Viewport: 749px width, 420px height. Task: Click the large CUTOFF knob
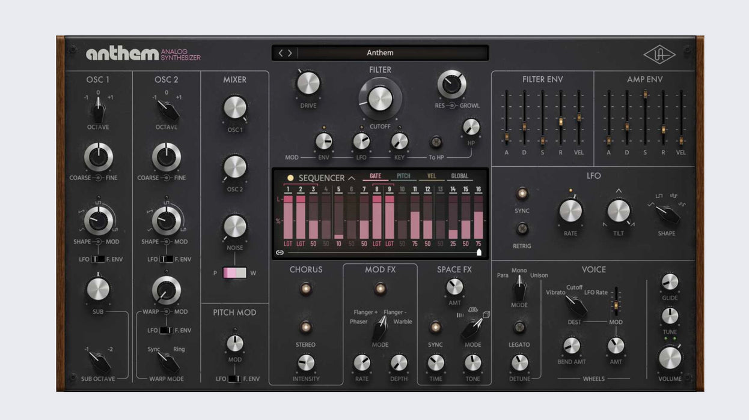tap(380, 98)
